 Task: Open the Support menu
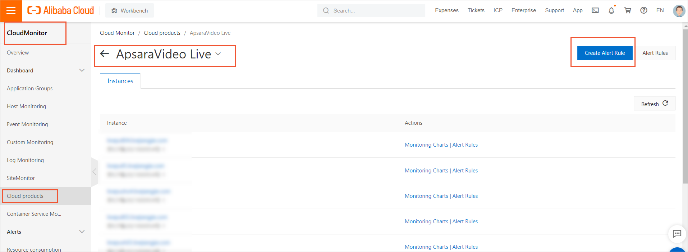[554, 10]
